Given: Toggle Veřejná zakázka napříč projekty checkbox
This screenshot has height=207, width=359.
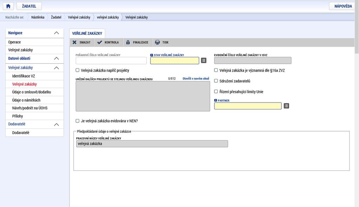Looking at the screenshot, I should (78, 70).
